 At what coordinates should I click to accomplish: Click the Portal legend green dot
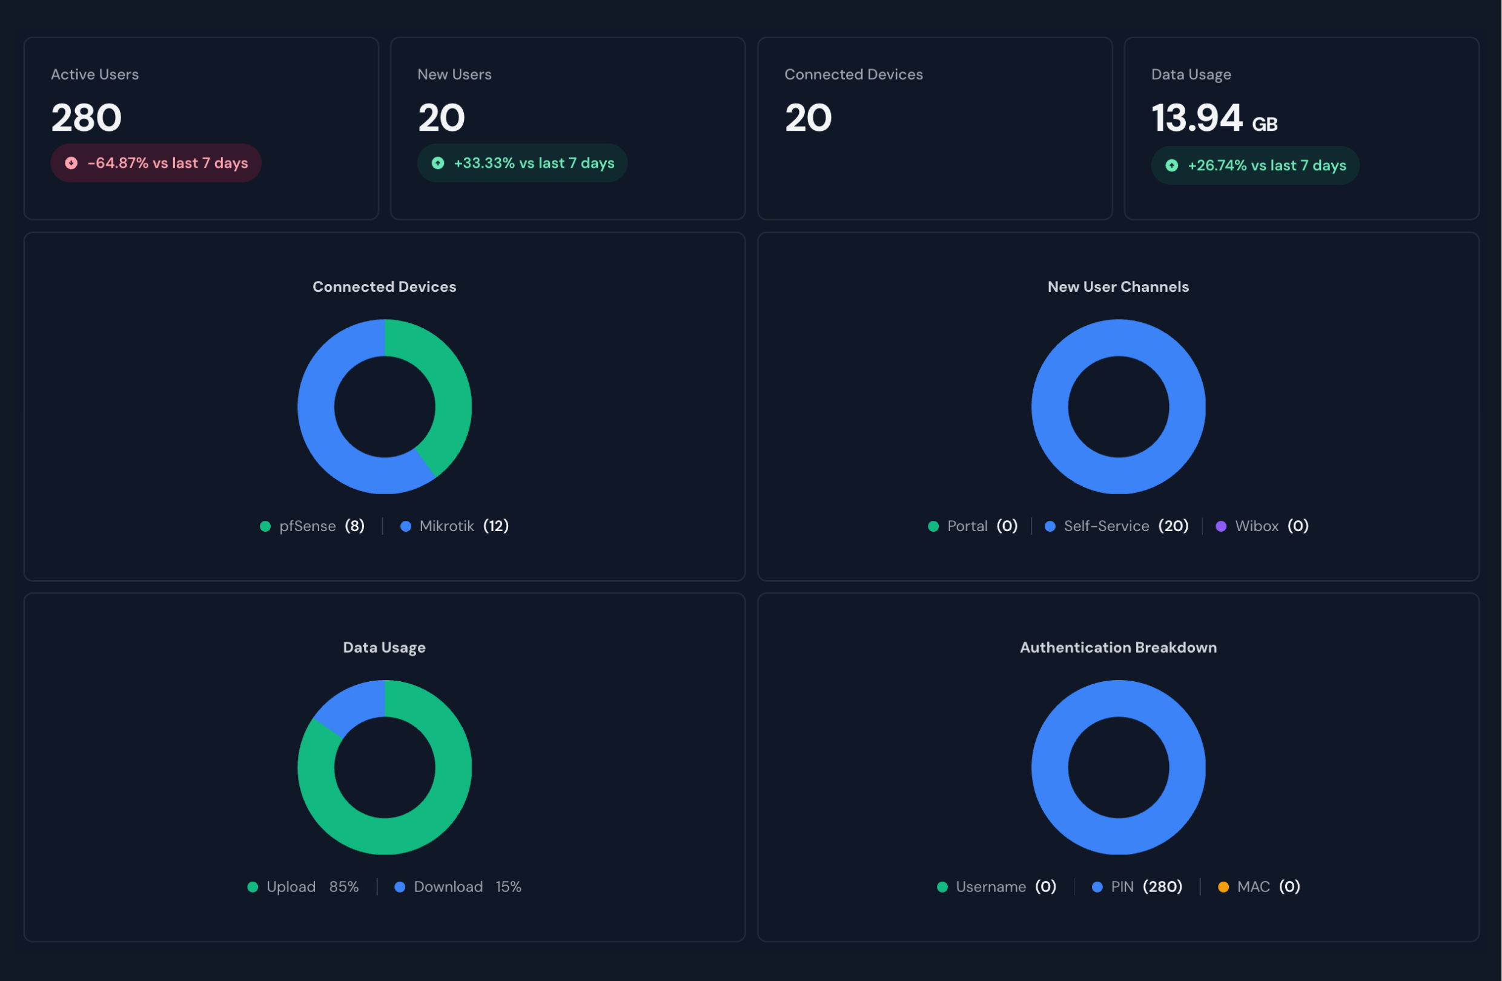click(933, 527)
